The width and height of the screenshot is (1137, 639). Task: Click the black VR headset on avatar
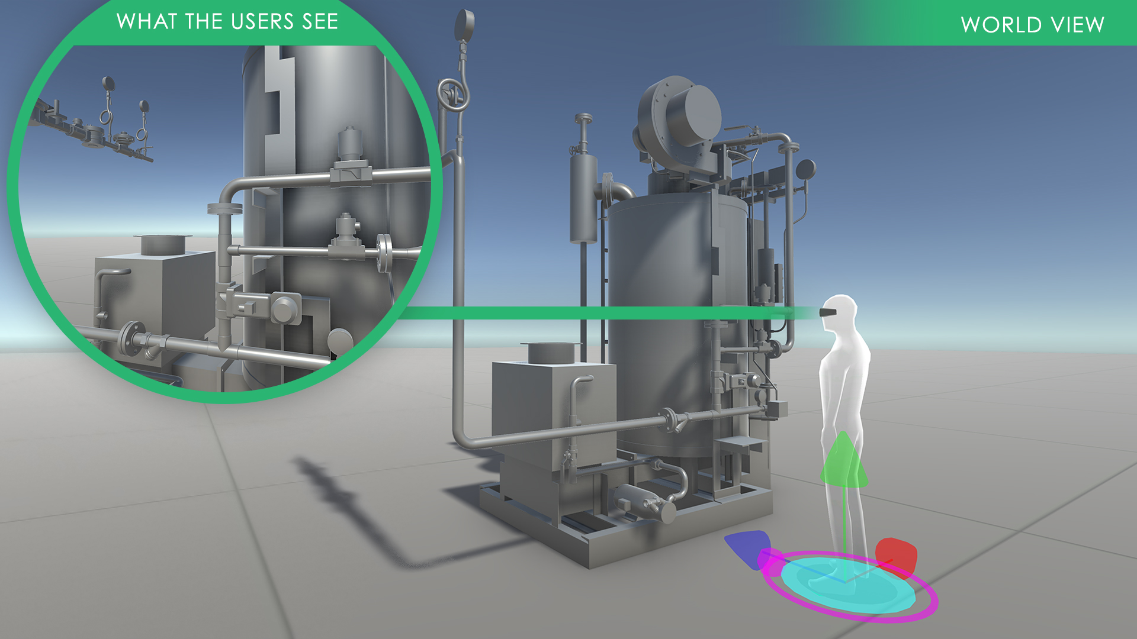pyautogui.click(x=828, y=311)
